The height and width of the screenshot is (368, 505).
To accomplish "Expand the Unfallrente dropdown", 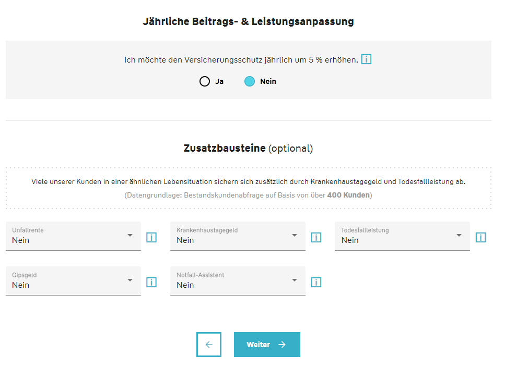I will (74, 236).
